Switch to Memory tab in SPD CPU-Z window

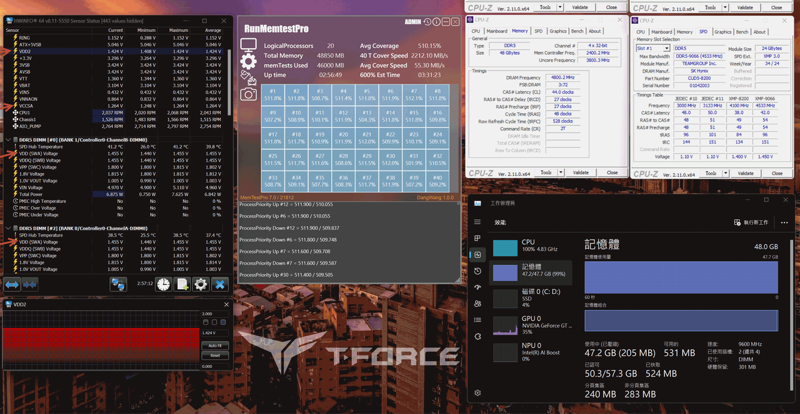point(684,32)
